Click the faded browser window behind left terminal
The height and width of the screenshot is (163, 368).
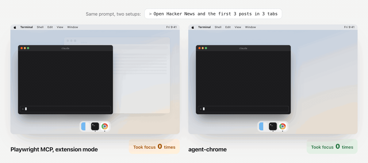(141, 75)
